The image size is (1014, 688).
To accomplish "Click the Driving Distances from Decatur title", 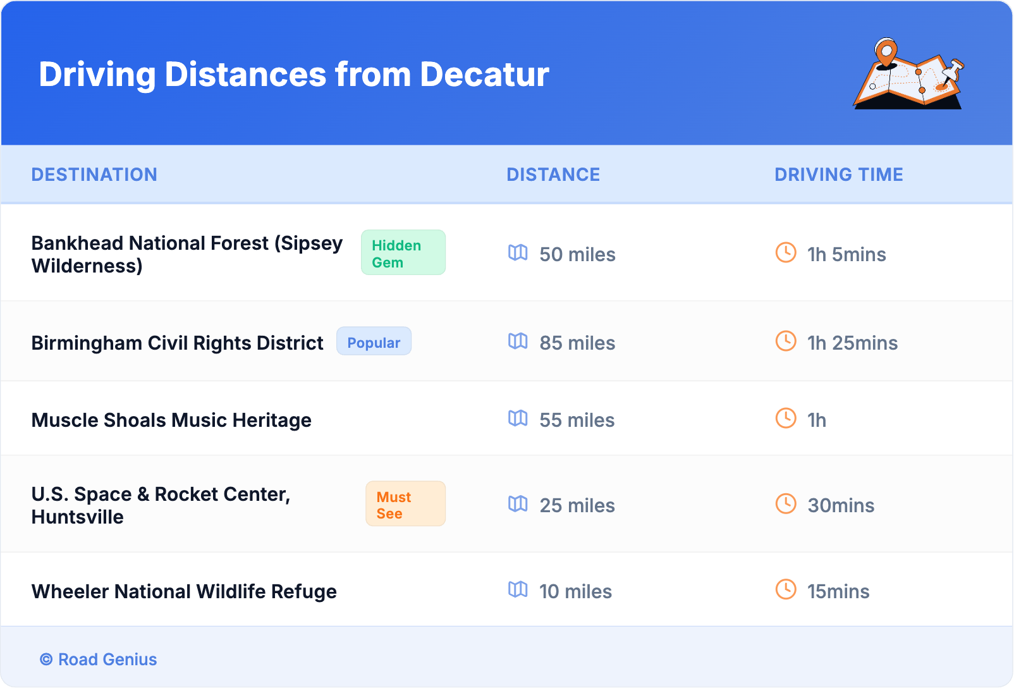I will [294, 75].
